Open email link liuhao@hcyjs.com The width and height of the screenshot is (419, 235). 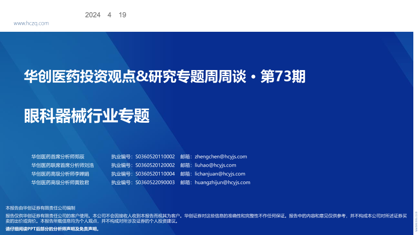click(x=215, y=165)
